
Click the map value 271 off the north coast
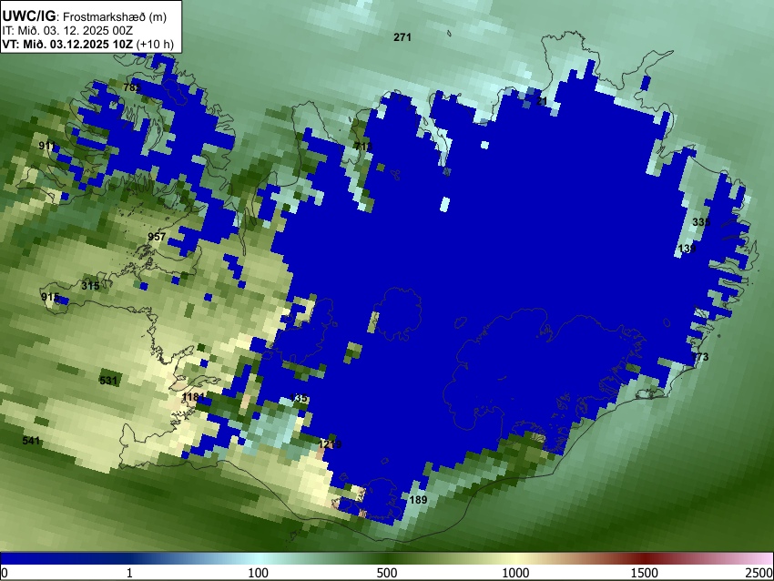tap(402, 37)
